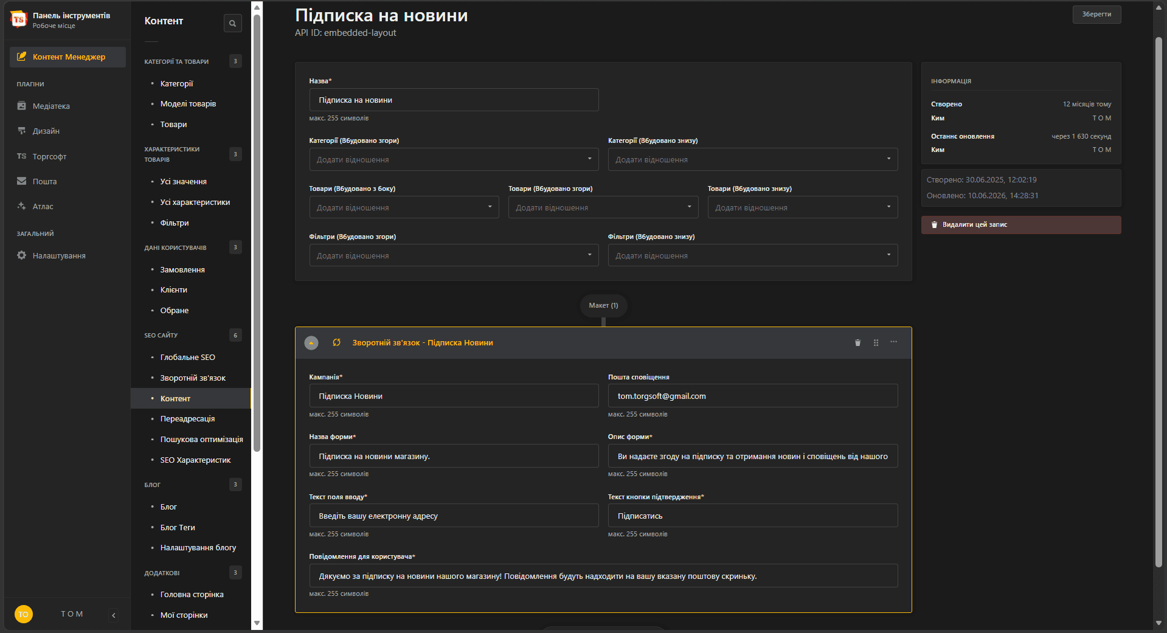The image size is (1167, 633).
Task: Click the Торгсофт TS icon
Action: pos(22,156)
